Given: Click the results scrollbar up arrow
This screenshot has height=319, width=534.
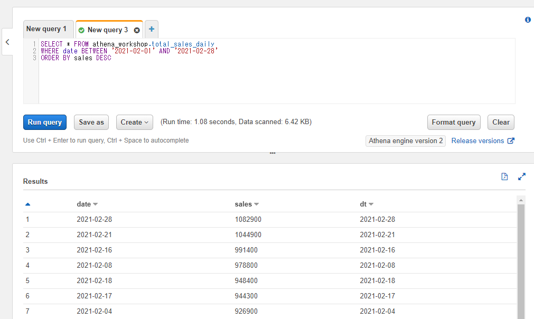Looking at the screenshot, I should [x=521, y=200].
